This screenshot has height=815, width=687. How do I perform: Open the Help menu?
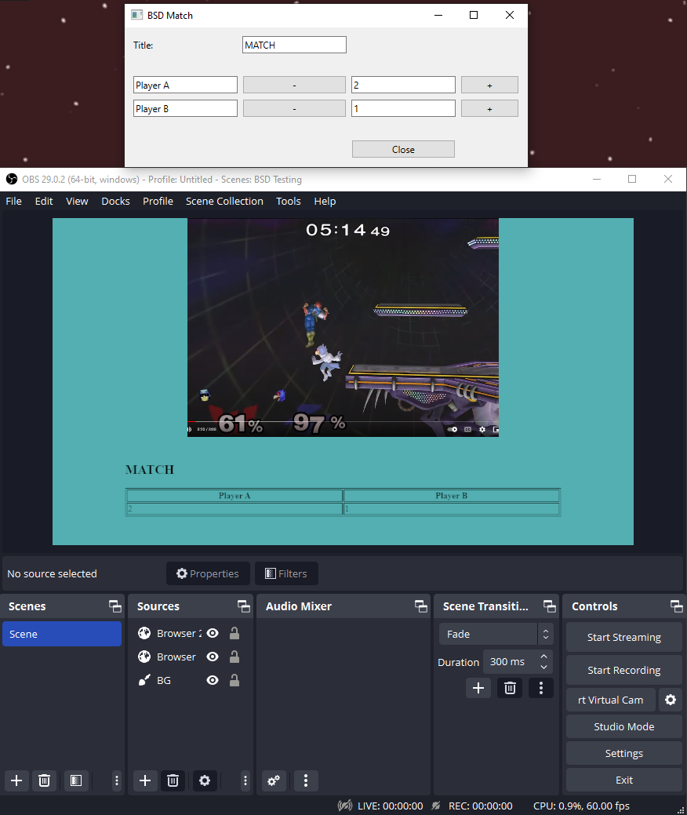click(x=325, y=201)
